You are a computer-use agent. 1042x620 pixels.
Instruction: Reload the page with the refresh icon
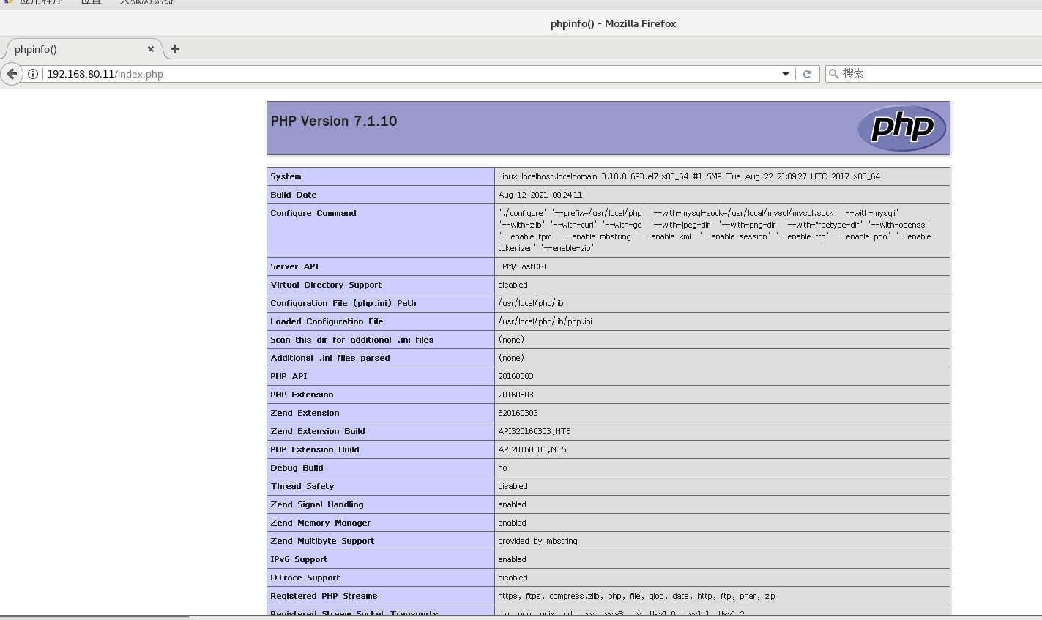click(807, 74)
